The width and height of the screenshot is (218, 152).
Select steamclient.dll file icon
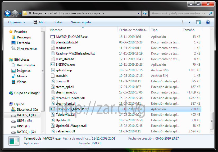point(53,104)
